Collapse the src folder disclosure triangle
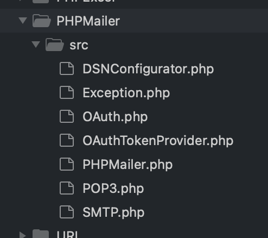268x238 pixels. click(36, 45)
